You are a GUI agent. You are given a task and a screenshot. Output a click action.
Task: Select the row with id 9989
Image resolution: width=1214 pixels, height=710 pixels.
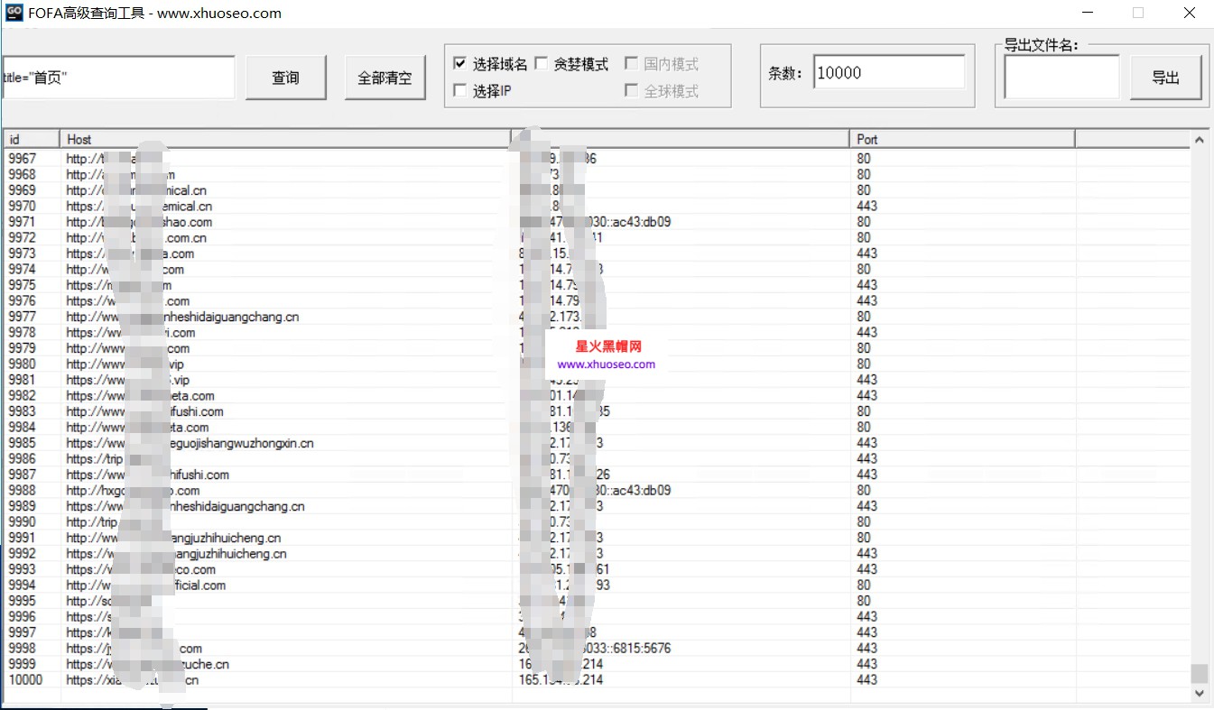tap(596, 506)
